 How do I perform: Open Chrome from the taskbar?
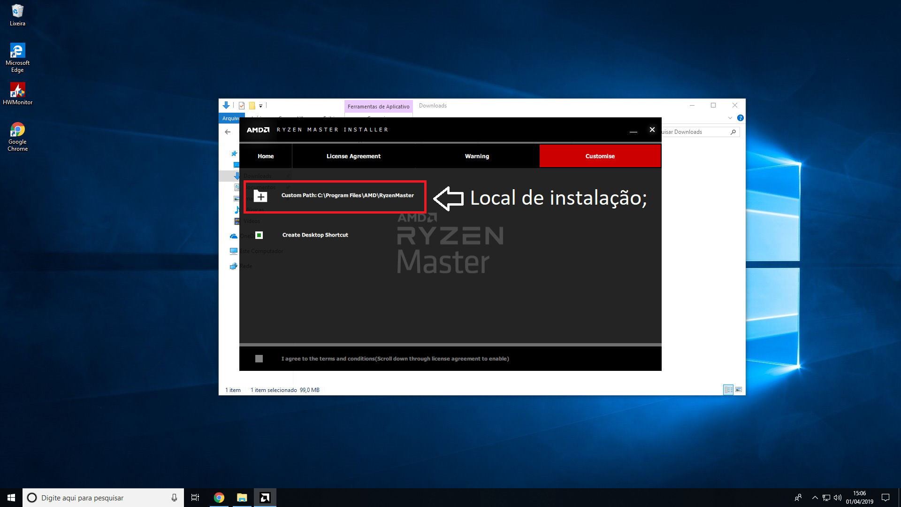(219, 498)
